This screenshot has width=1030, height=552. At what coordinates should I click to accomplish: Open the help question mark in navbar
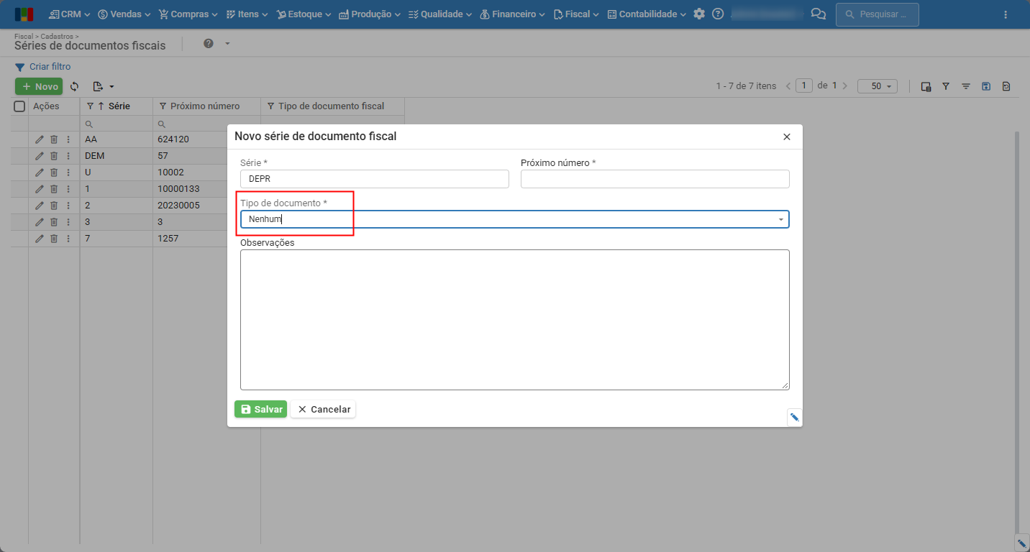718,14
